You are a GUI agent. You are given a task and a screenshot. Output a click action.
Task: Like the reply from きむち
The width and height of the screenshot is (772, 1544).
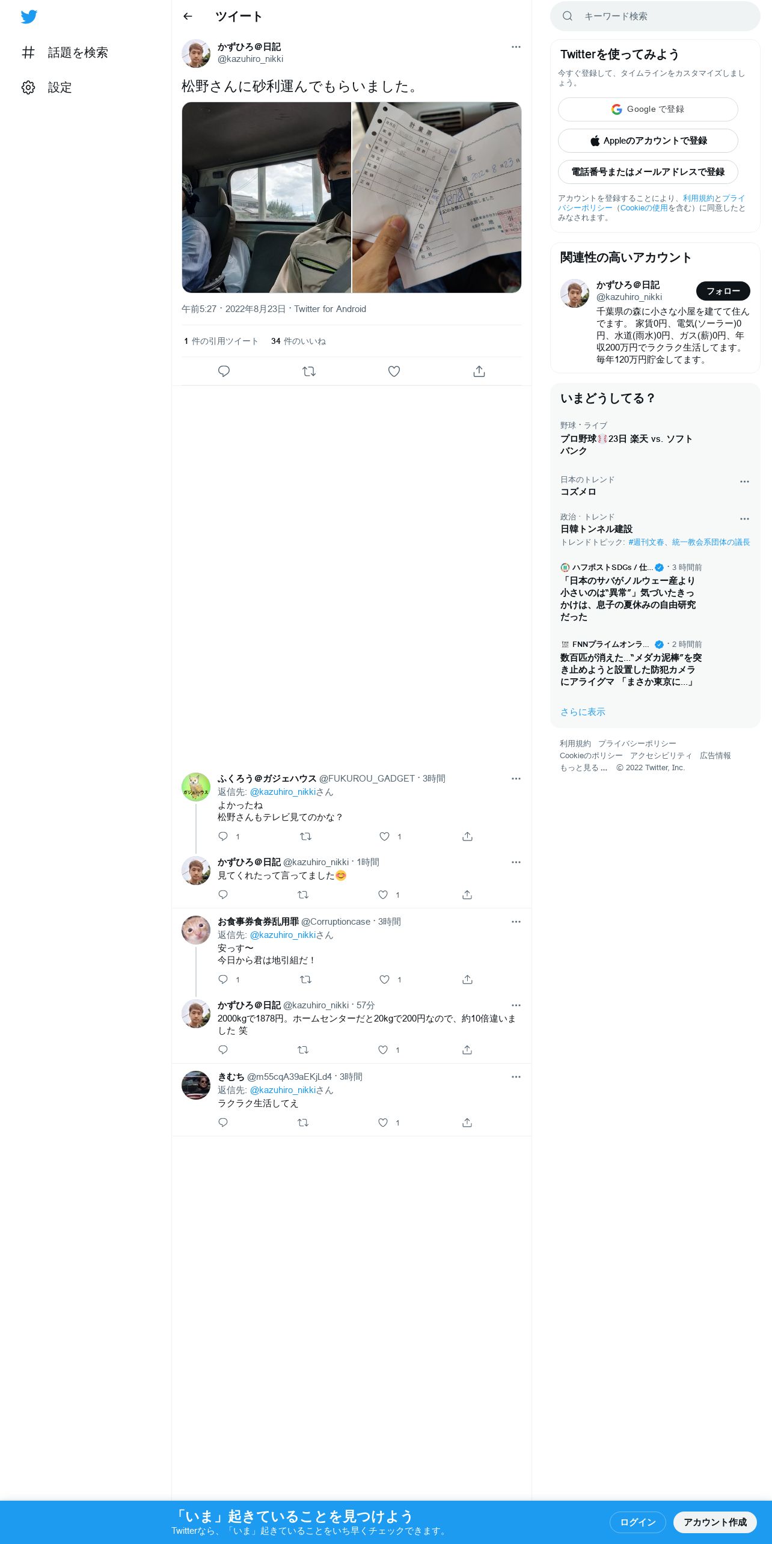(x=383, y=1123)
